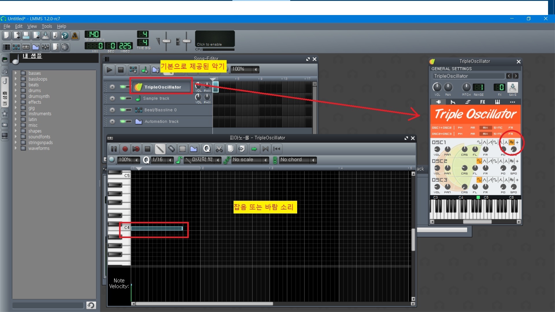Show the Controller Rack icon
Viewport: 555px width, 312px height.
pyautogui.click(x=65, y=47)
